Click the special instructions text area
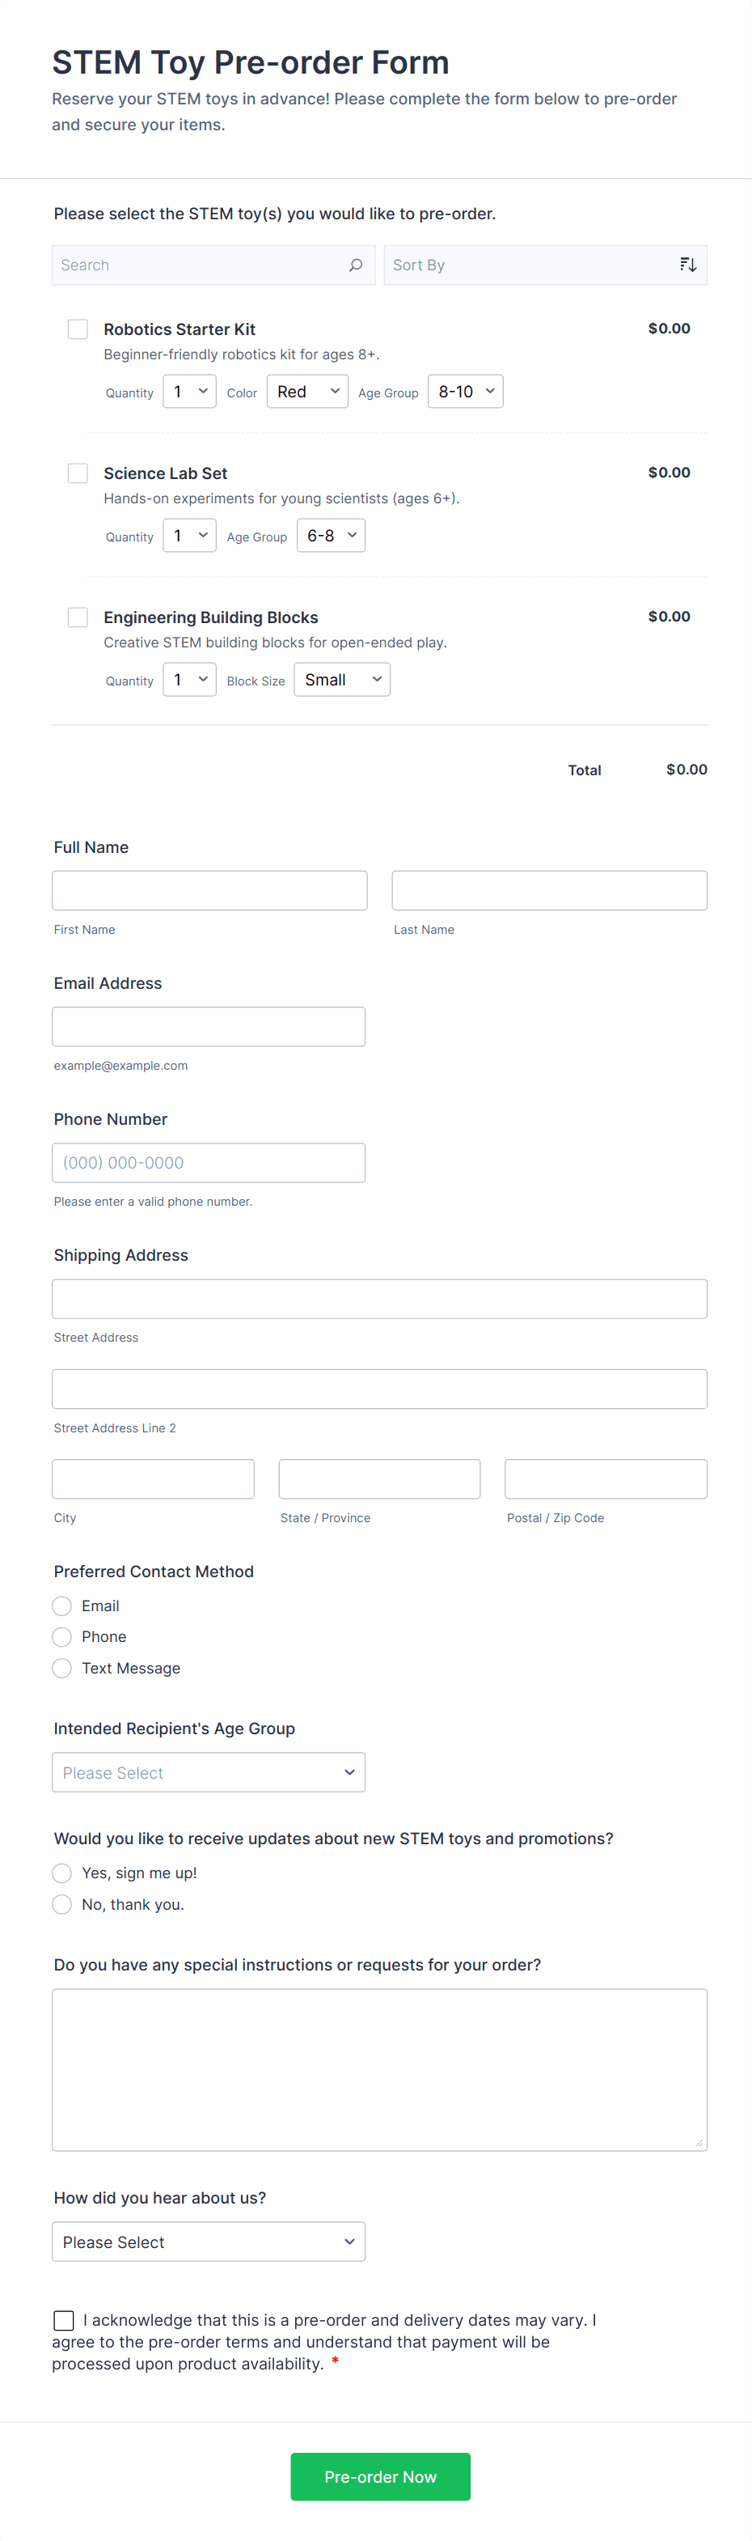Screen dimensions: 752x2541 (379, 2069)
